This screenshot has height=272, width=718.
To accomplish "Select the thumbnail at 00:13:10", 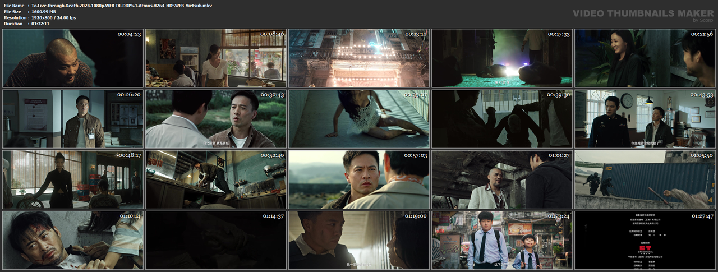I will tap(359, 58).
